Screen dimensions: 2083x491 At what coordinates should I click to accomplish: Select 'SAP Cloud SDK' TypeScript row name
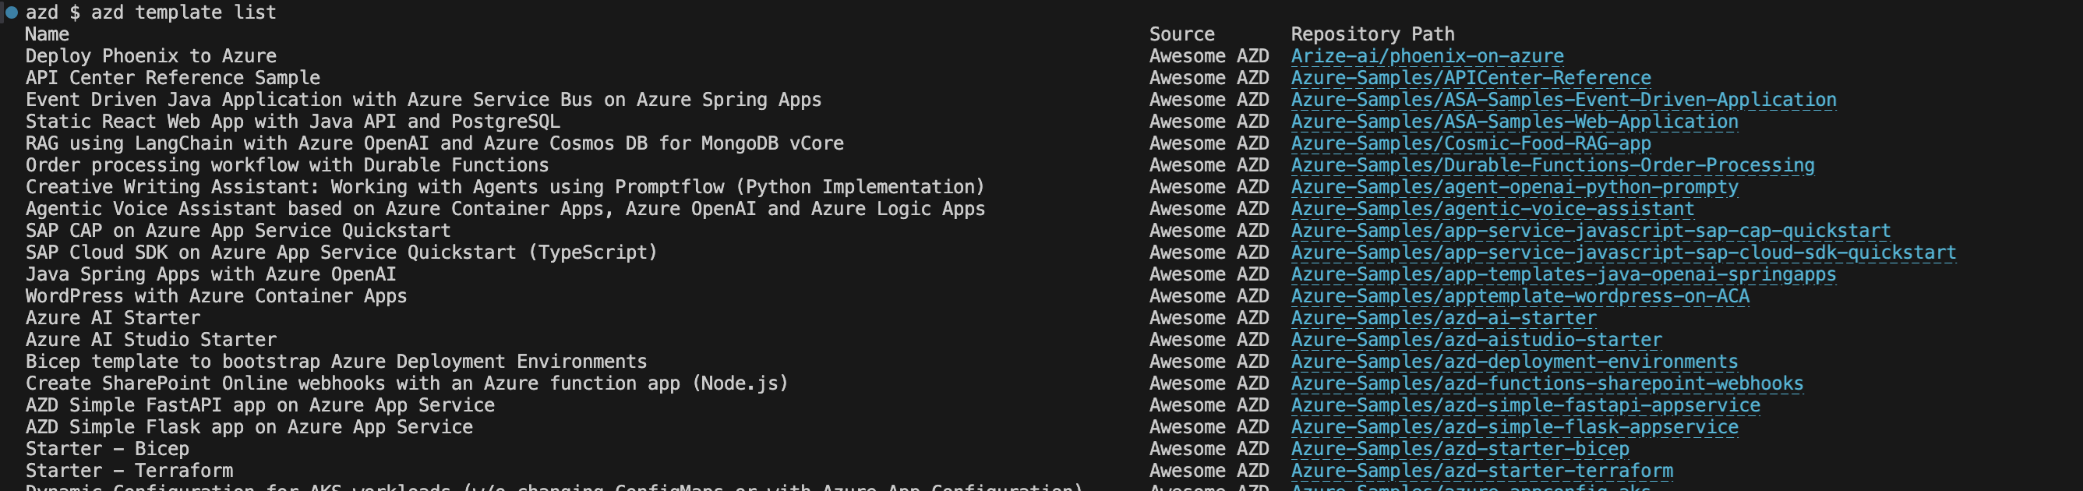[341, 253]
